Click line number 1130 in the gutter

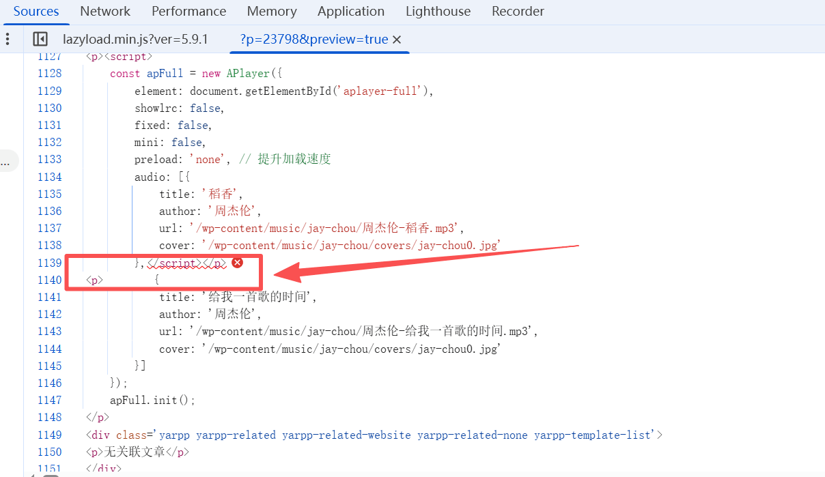(49, 108)
